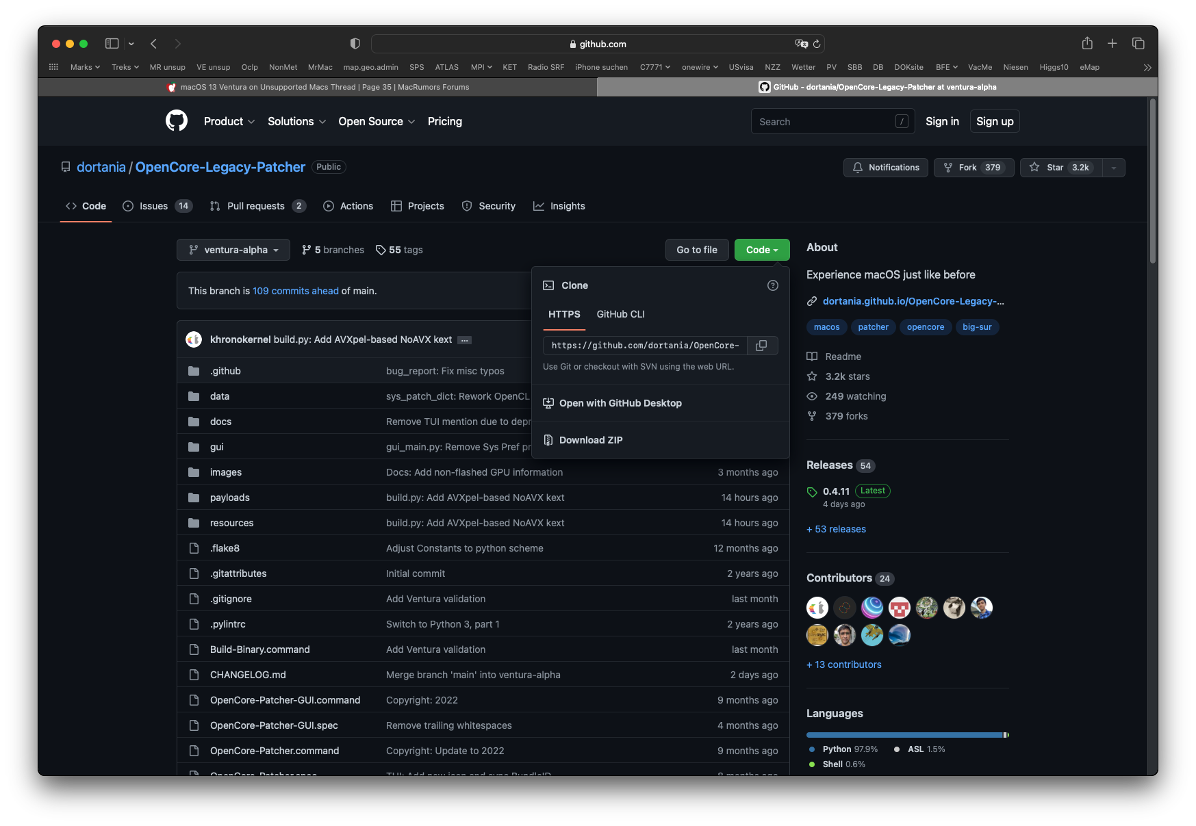This screenshot has width=1196, height=826.
Task: Click the Safari address bar
Action: 598,44
